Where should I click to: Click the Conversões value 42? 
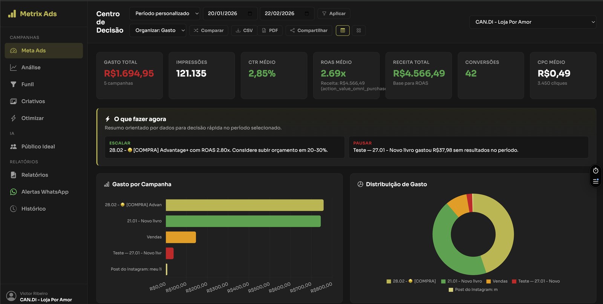471,74
